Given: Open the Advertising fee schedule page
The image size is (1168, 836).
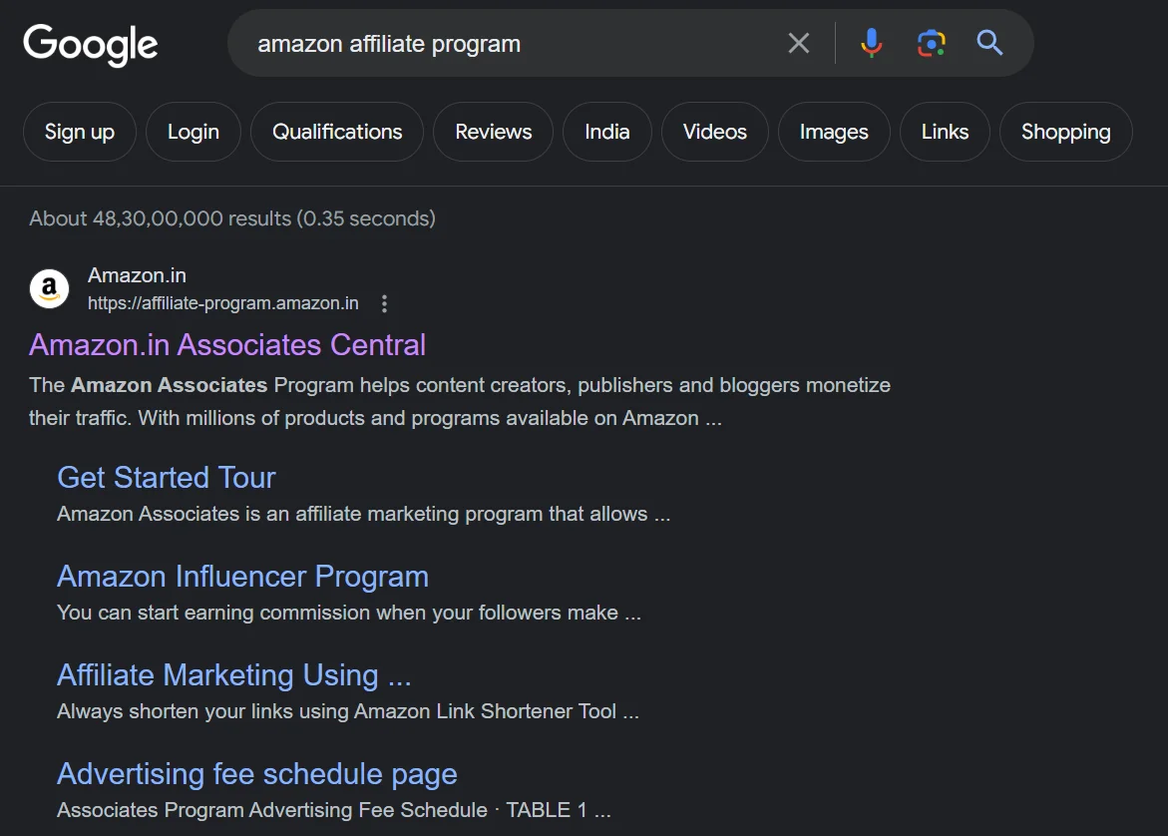Looking at the screenshot, I should point(257,774).
